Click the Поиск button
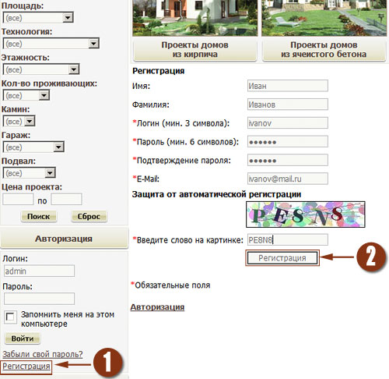Viewport: 389px width, 379px height. 39,216
